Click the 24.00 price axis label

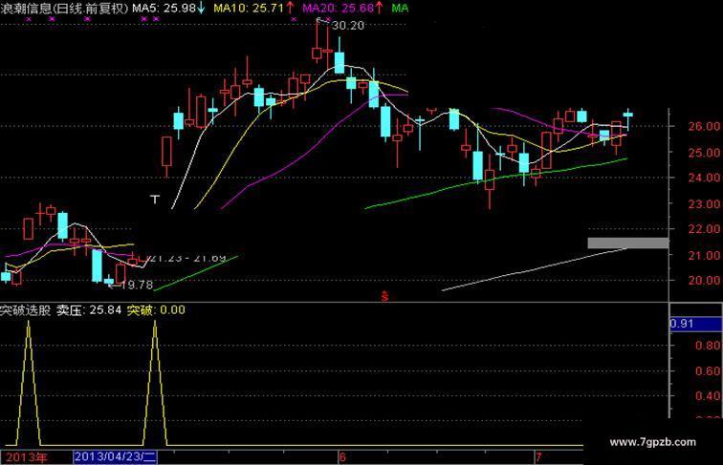(x=704, y=178)
